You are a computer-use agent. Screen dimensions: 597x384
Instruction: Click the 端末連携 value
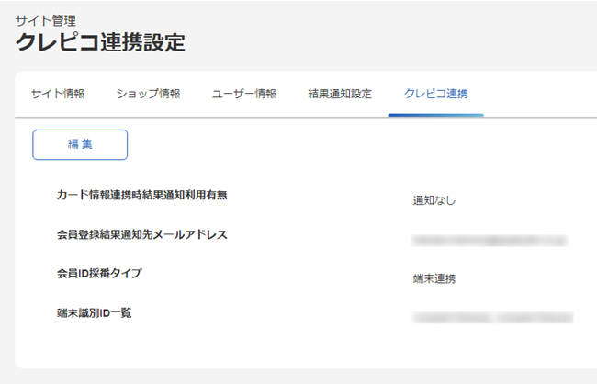pyautogui.click(x=434, y=279)
